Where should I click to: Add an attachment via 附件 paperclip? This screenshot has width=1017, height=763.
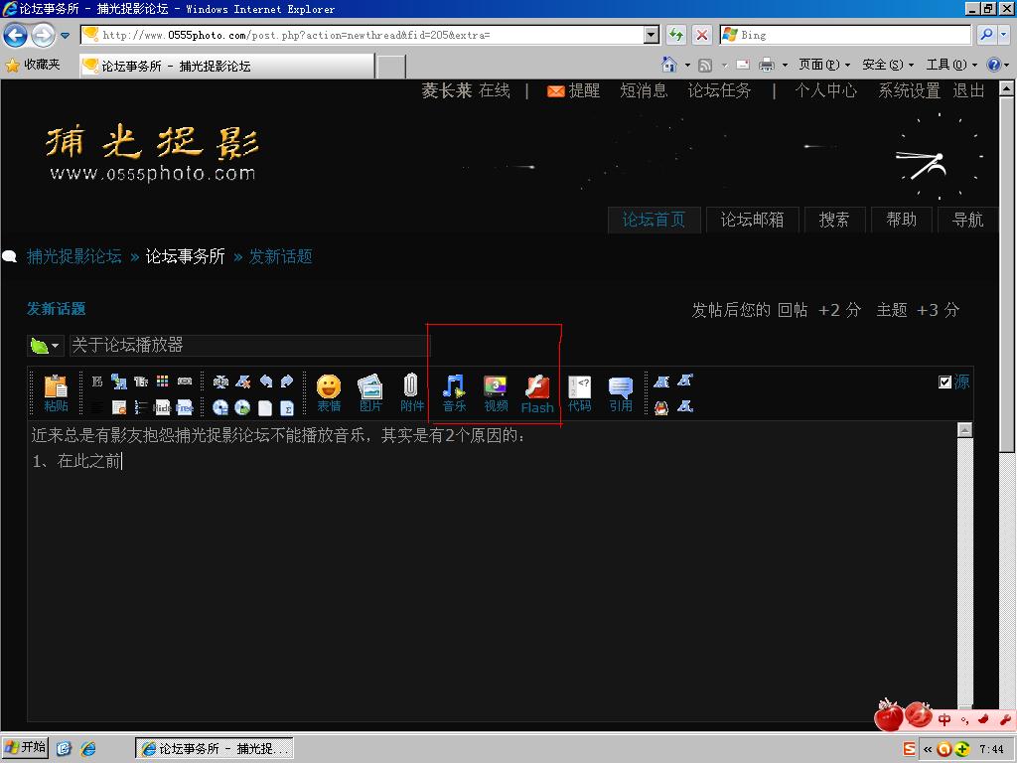coord(411,391)
